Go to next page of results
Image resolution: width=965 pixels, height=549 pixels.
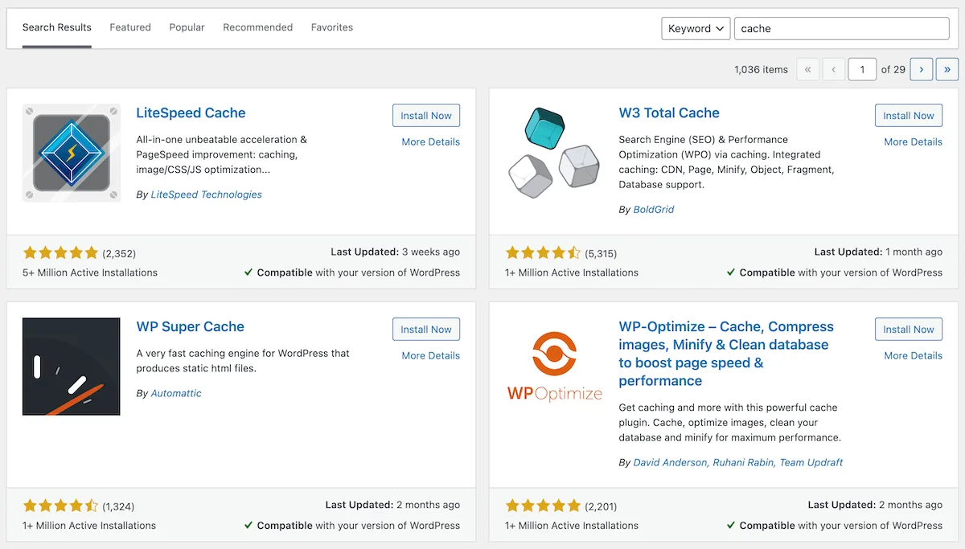(x=922, y=69)
